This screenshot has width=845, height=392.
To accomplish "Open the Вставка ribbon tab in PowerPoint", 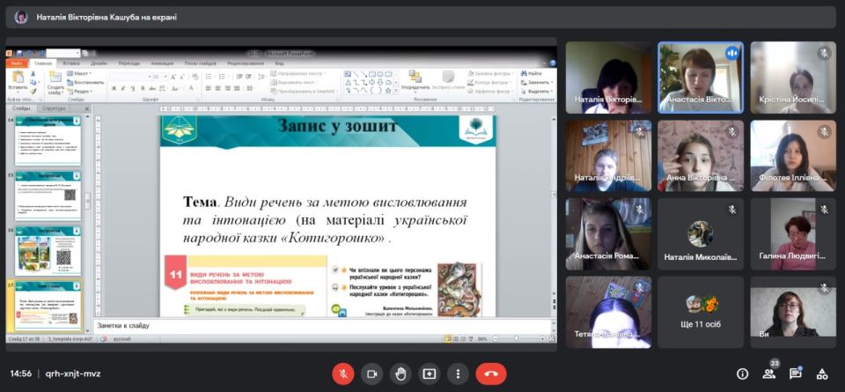I will [x=71, y=63].
